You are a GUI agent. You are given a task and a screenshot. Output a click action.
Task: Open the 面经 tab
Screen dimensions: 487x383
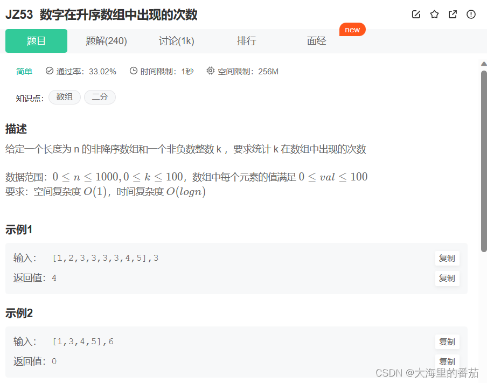point(316,41)
